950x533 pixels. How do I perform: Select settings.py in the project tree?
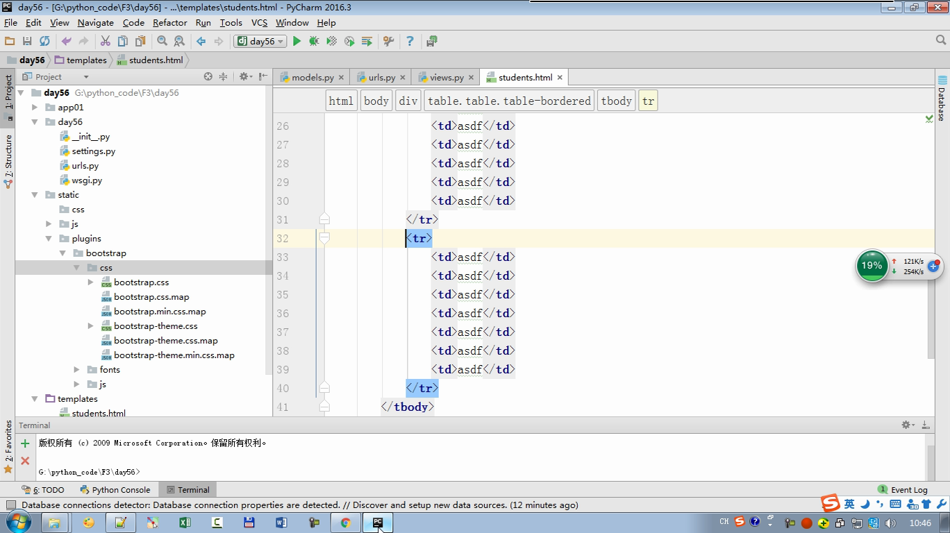coord(93,151)
